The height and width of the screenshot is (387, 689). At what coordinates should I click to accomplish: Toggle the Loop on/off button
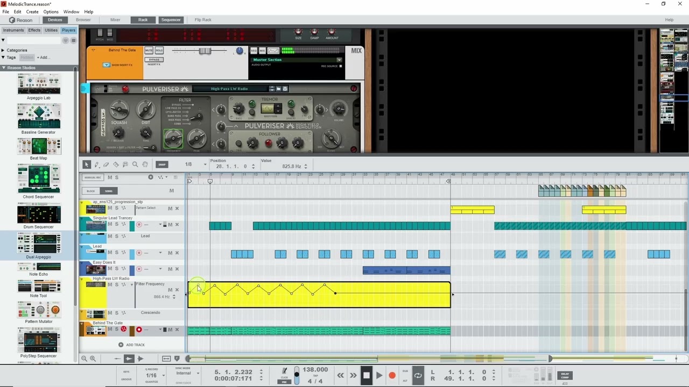[418, 376]
